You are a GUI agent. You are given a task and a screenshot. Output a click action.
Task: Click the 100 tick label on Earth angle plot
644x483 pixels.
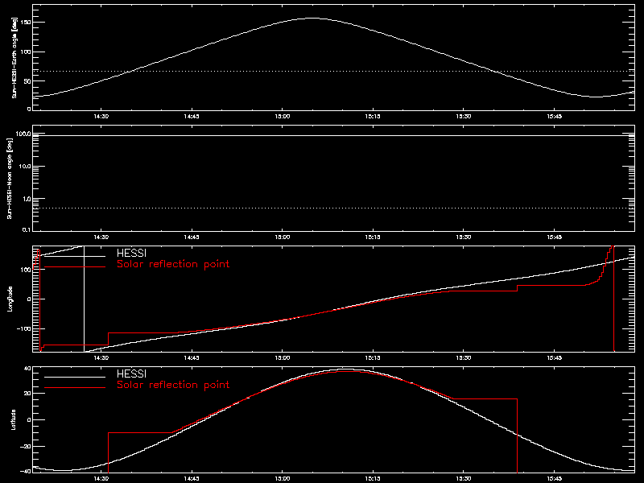(x=26, y=52)
